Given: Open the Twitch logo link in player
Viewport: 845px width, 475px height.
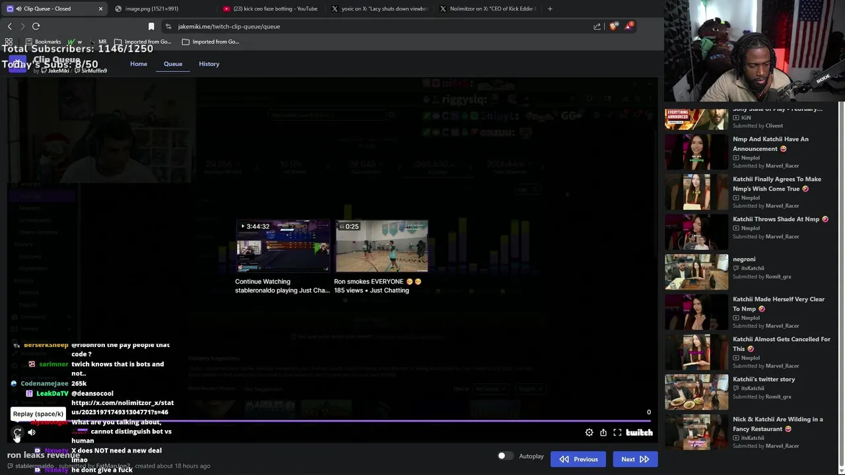Looking at the screenshot, I should point(639,433).
